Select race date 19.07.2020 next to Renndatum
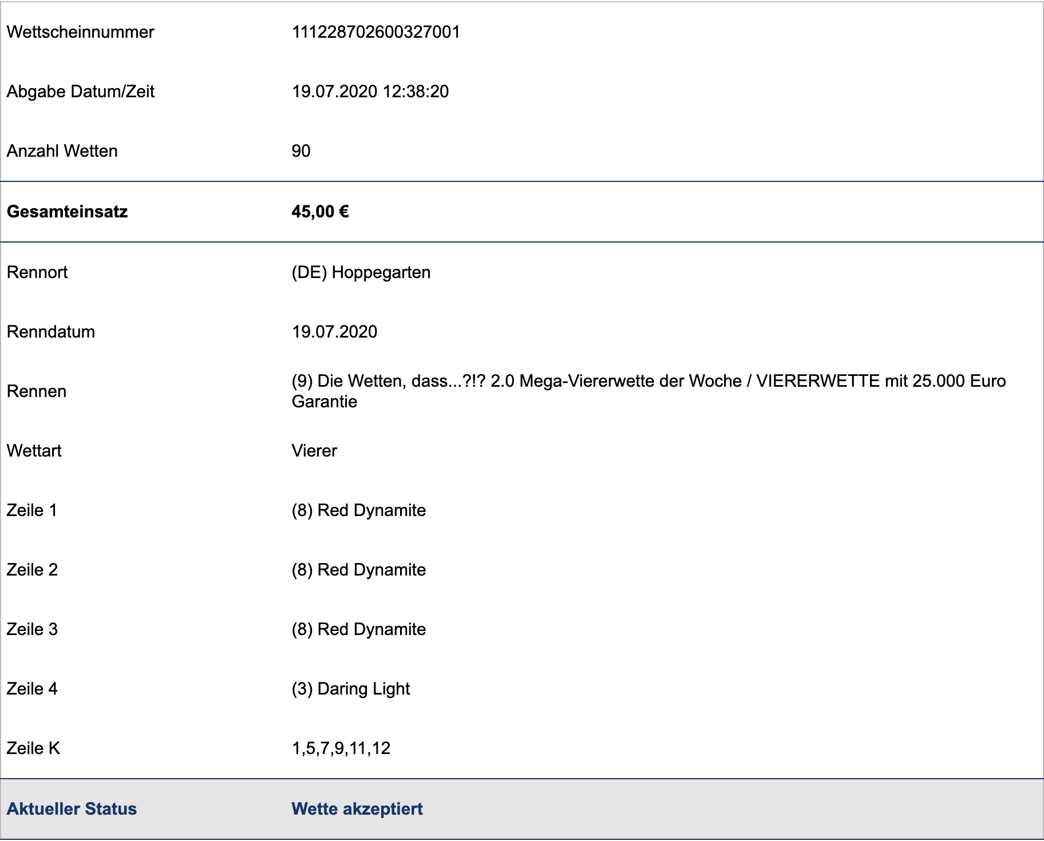1044x841 pixels. (335, 332)
